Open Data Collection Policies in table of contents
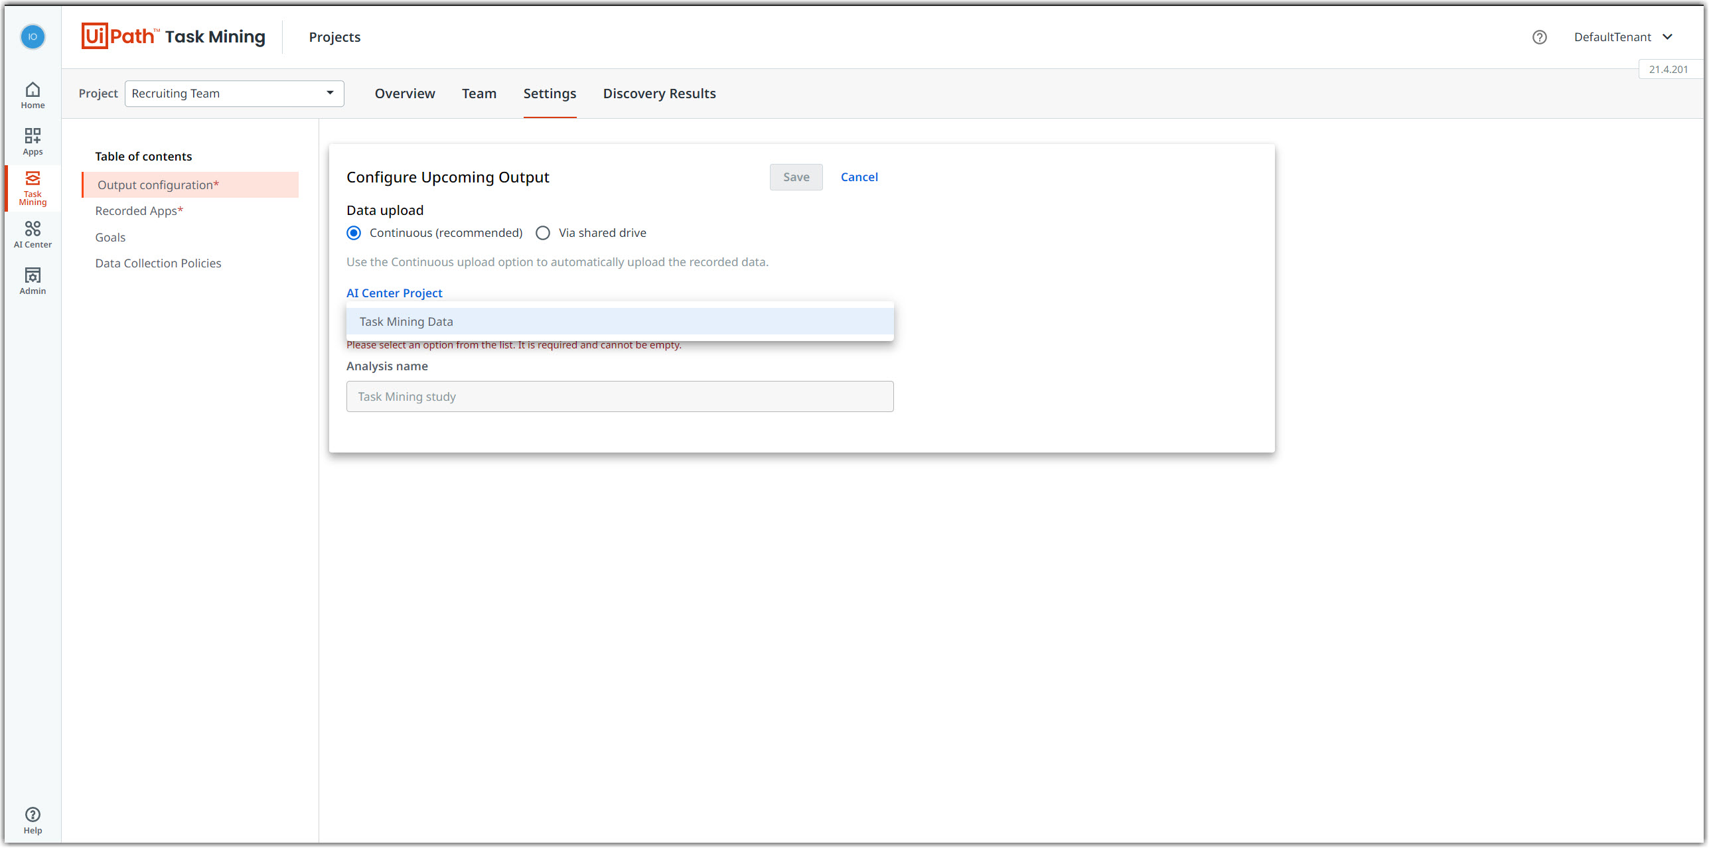 click(158, 263)
